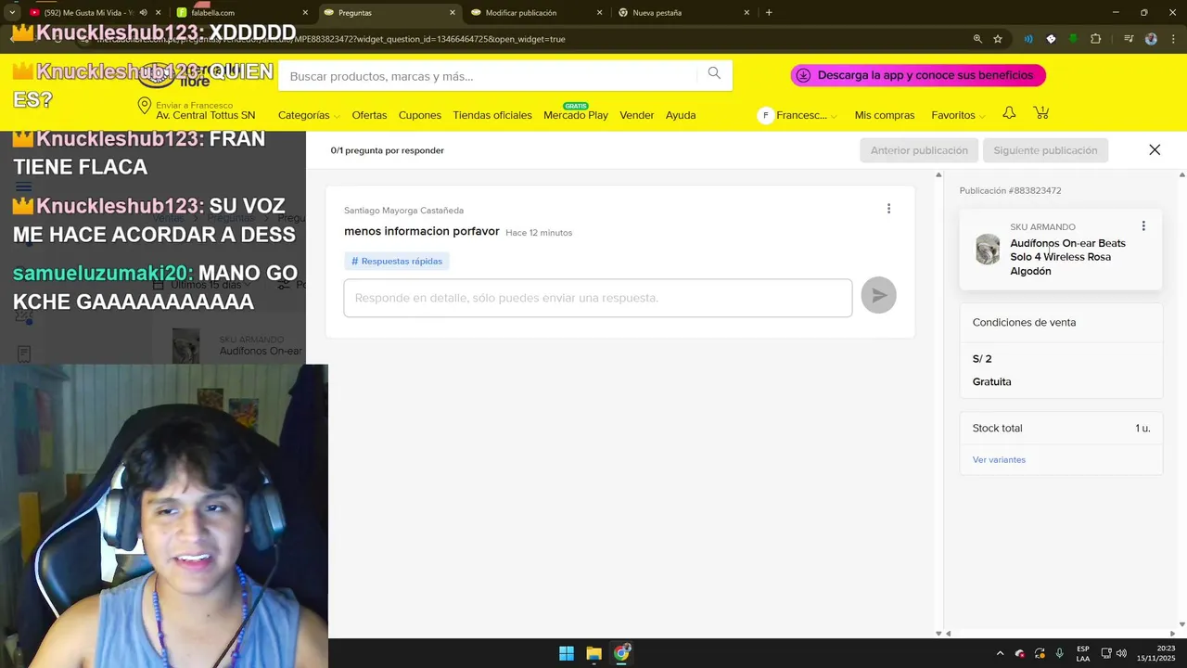Open the volume tray icon
This screenshot has width=1187, height=668.
pyautogui.click(x=1121, y=653)
